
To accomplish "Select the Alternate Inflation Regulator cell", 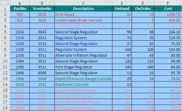I will 83,55.
